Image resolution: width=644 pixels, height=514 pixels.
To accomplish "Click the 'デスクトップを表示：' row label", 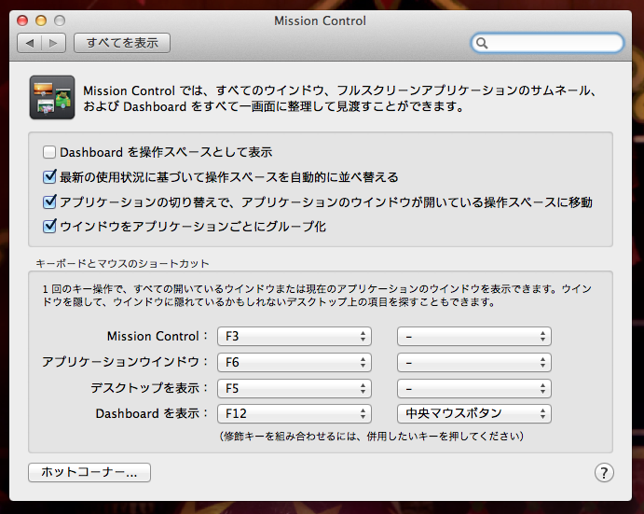I will coord(149,388).
